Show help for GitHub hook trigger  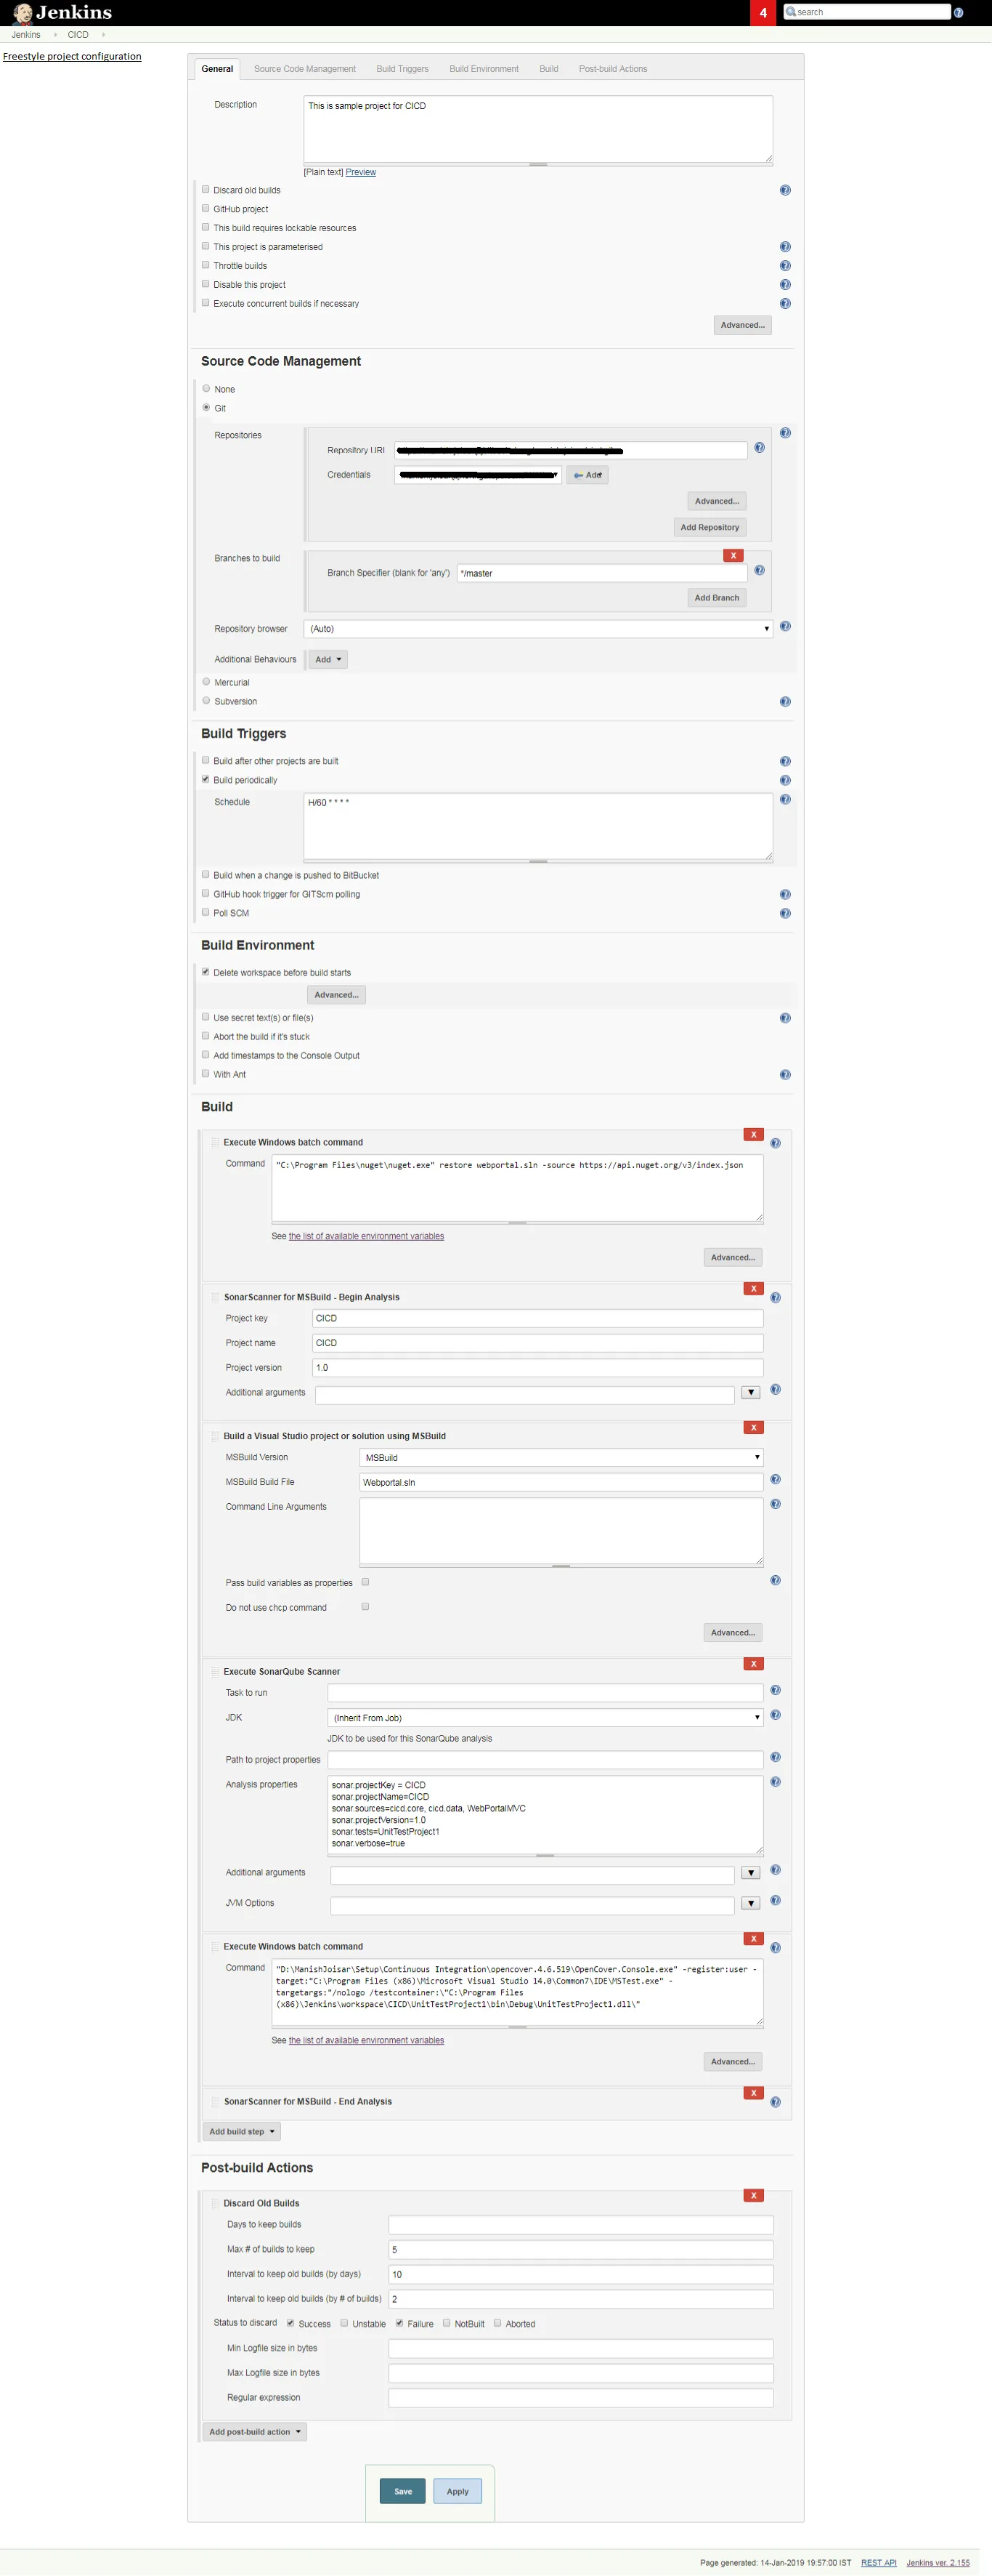785,895
